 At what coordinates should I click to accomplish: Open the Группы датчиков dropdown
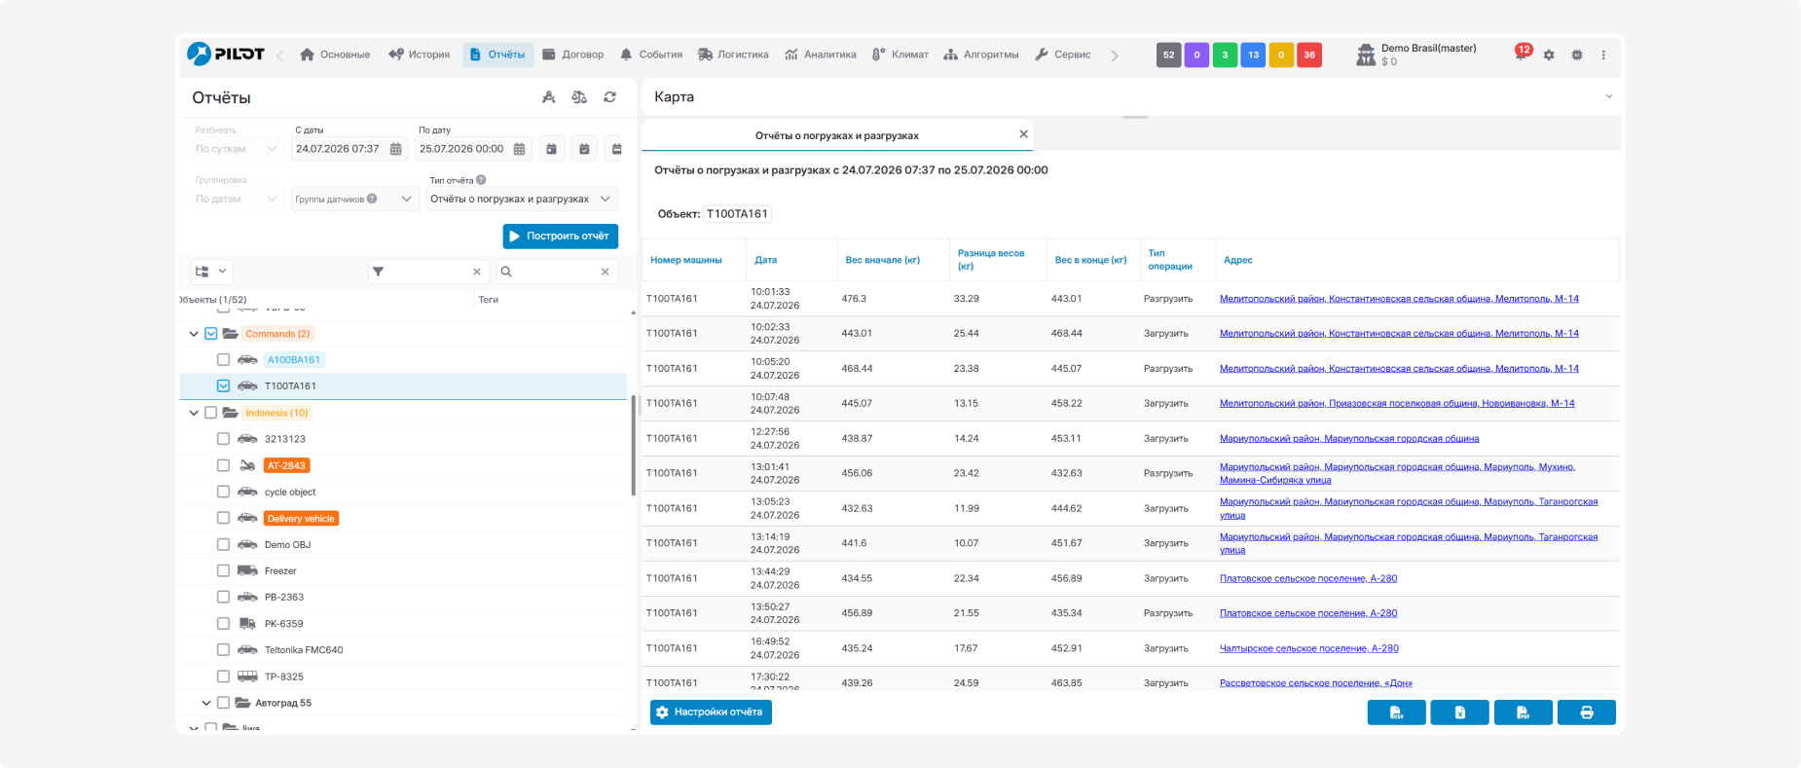click(x=355, y=199)
